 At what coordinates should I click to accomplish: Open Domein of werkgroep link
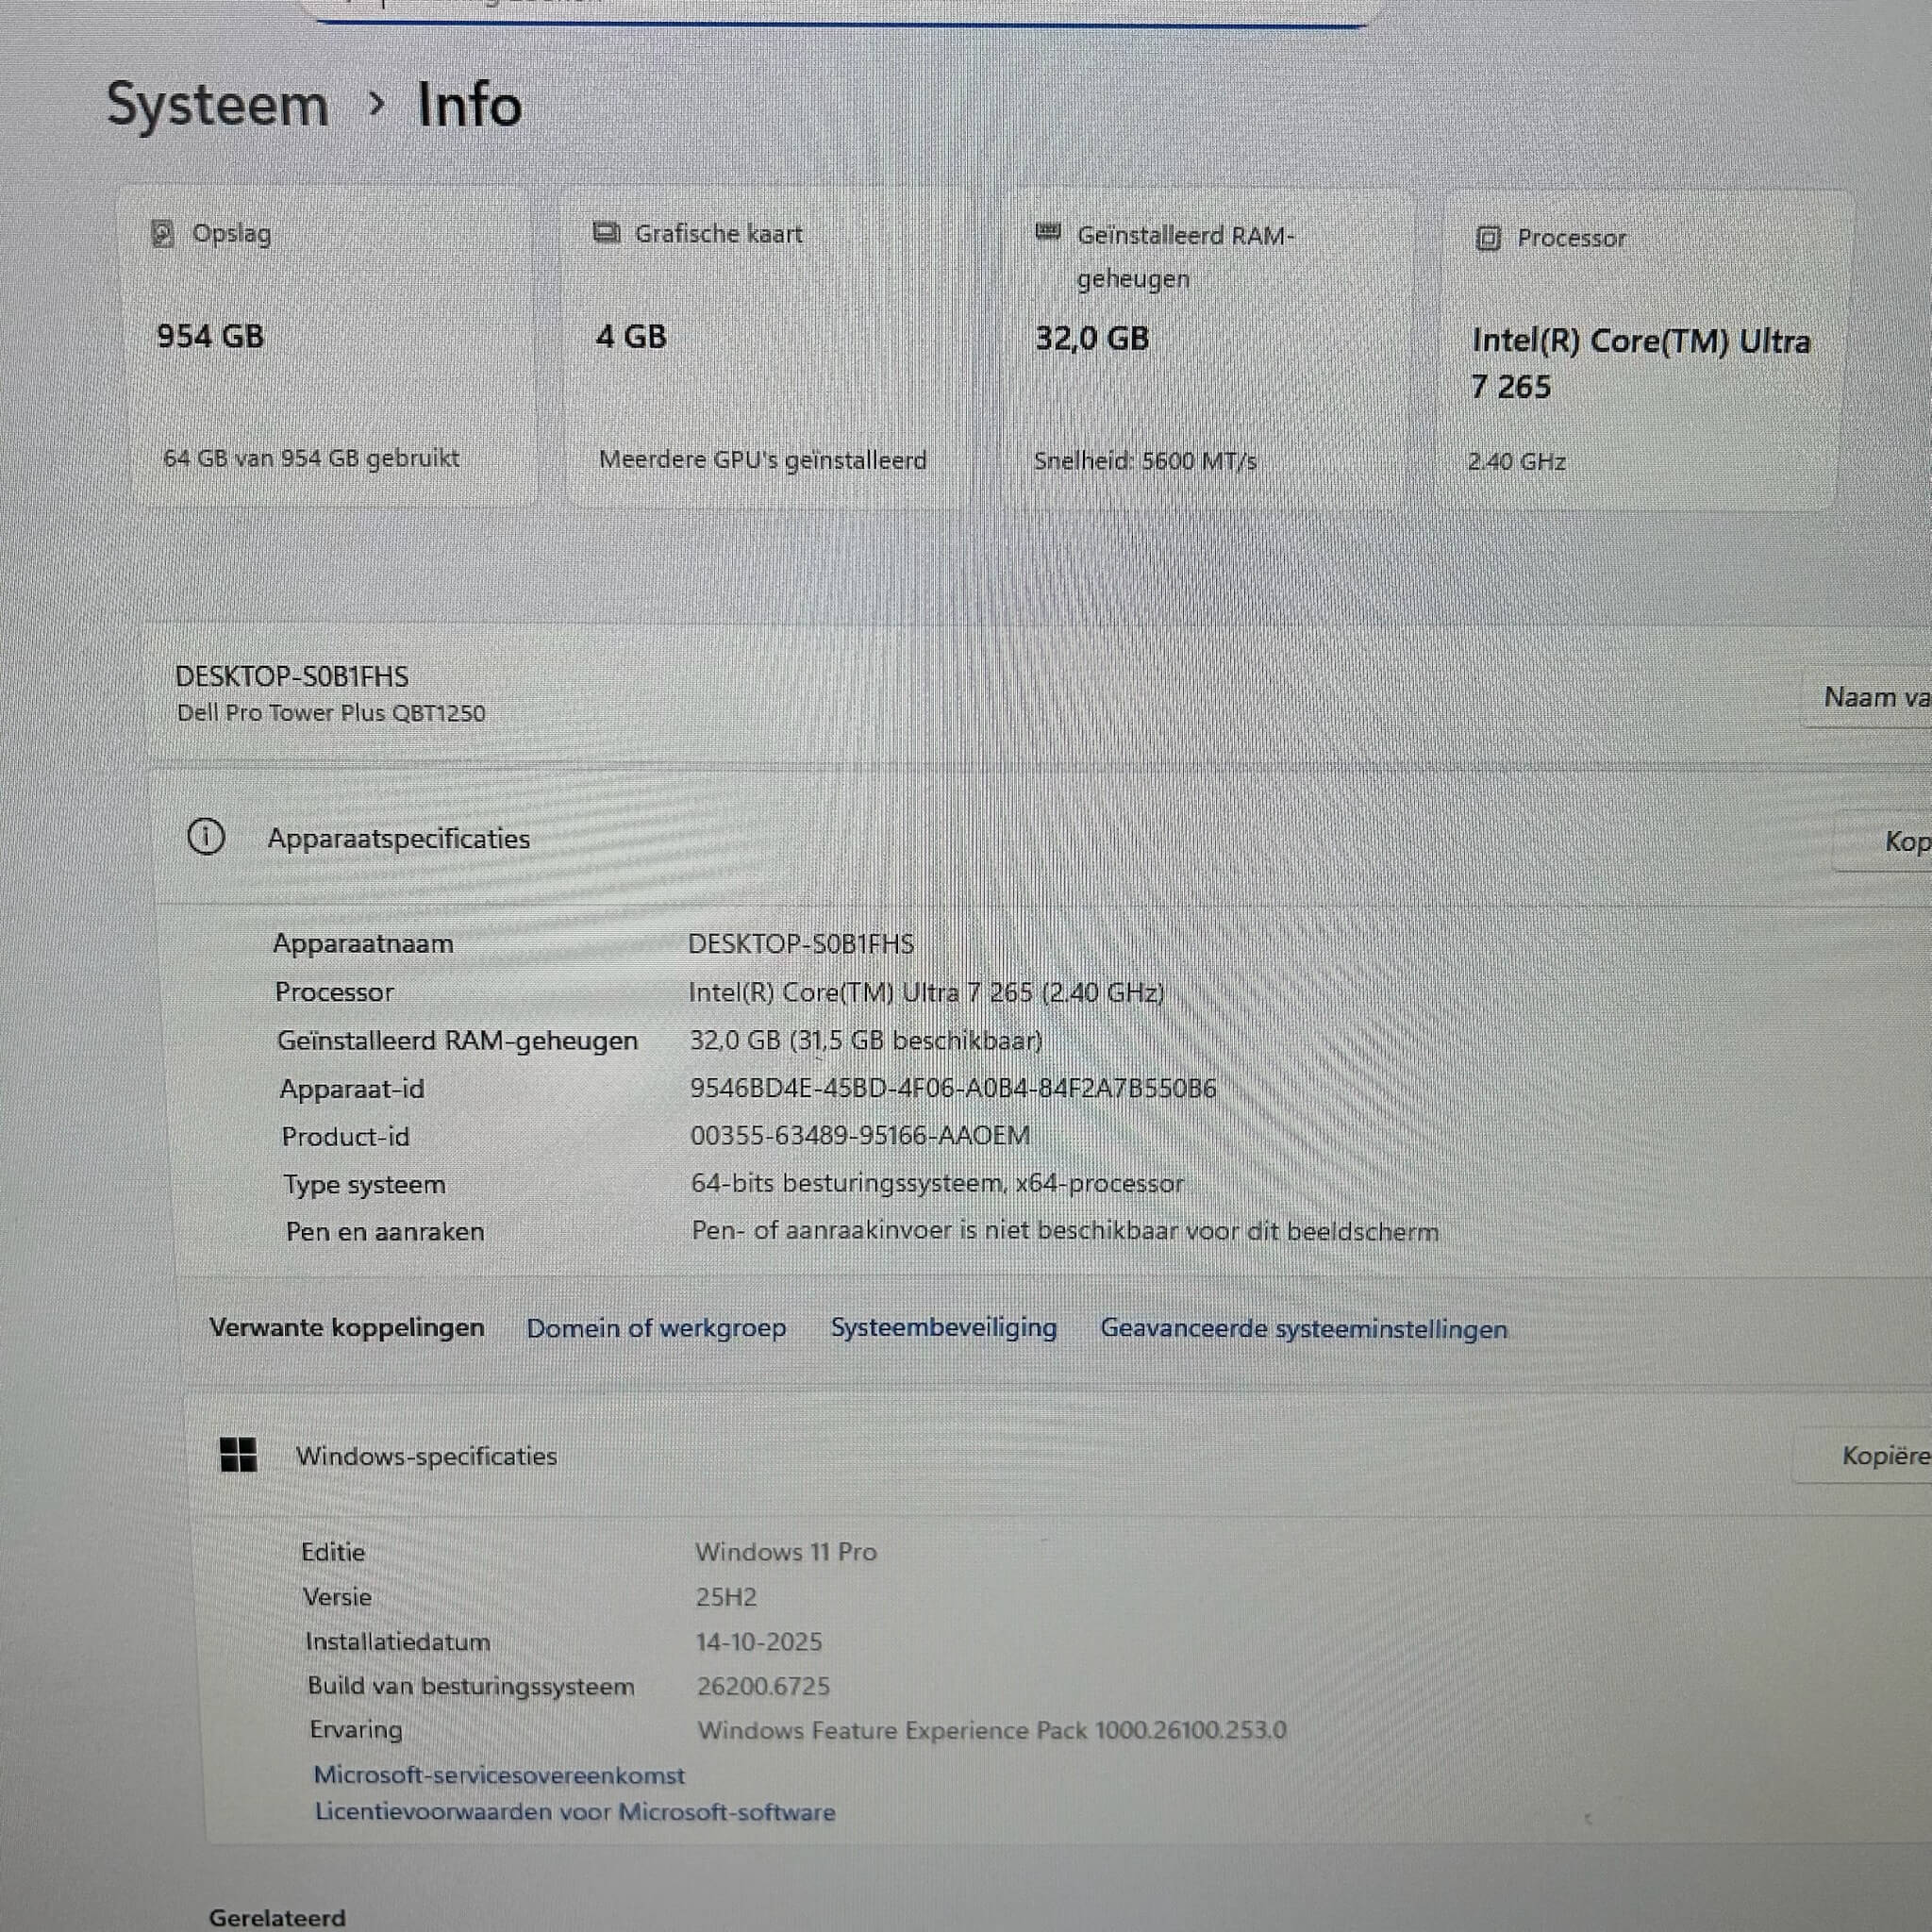[x=656, y=1328]
